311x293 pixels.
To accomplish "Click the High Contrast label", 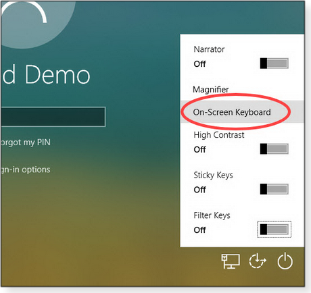I will [x=219, y=135].
